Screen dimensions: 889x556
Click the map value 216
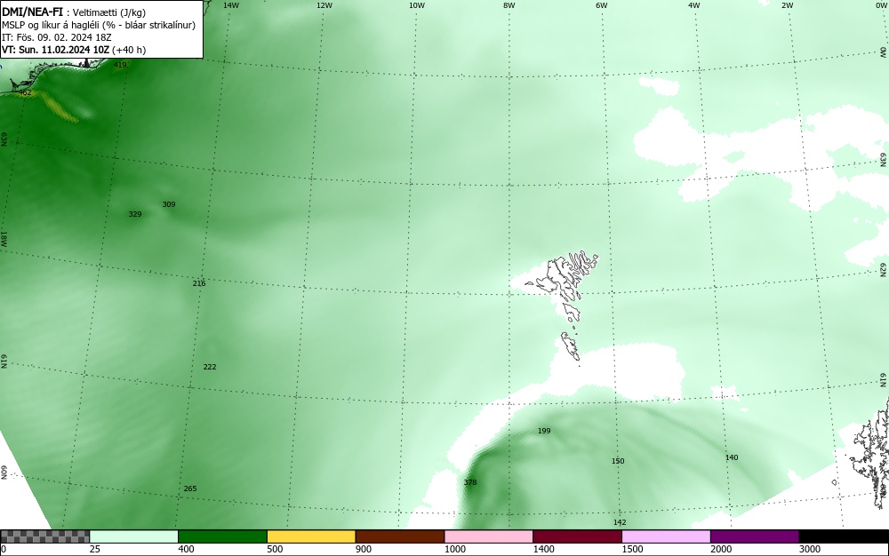(x=199, y=283)
